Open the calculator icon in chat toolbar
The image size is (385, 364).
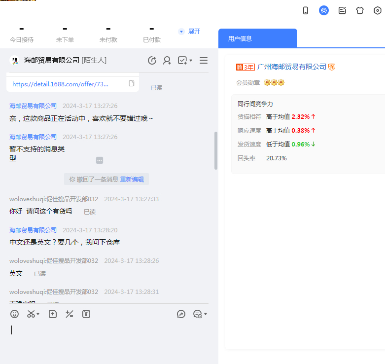click(x=70, y=314)
